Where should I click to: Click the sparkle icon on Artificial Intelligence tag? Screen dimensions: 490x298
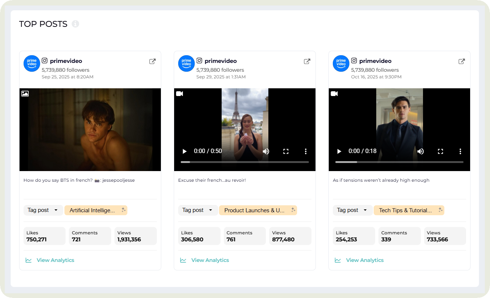point(123,210)
